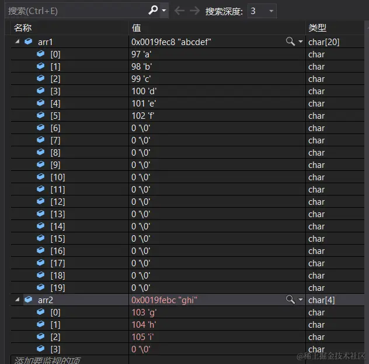Collapse the arr1 tree node
Image resolution: width=369 pixels, height=364 pixels.
17,42
